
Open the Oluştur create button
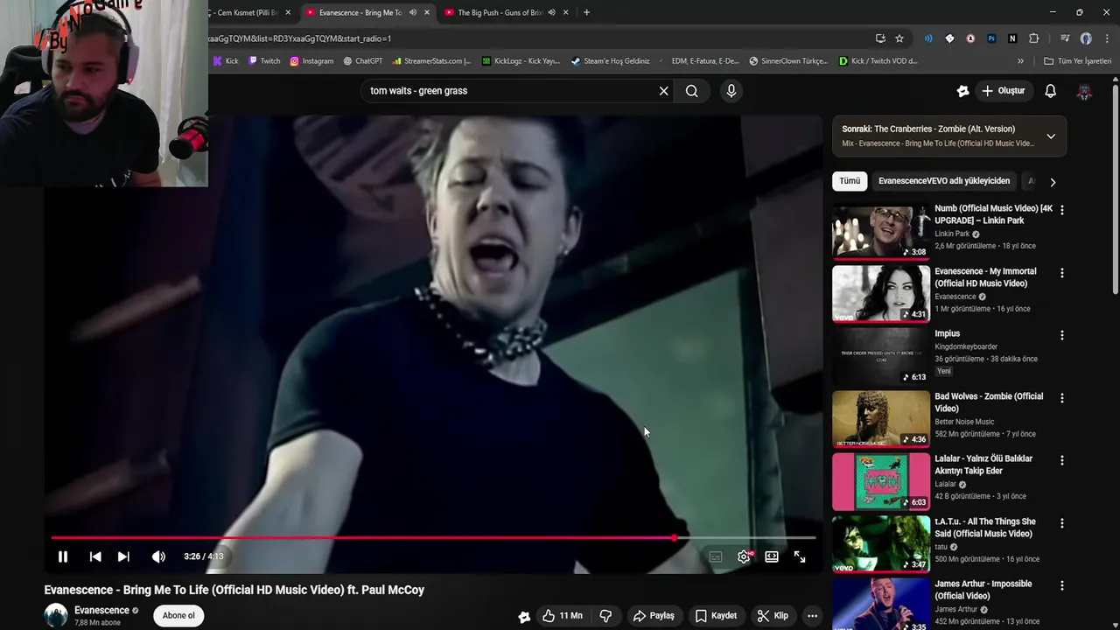1004,91
